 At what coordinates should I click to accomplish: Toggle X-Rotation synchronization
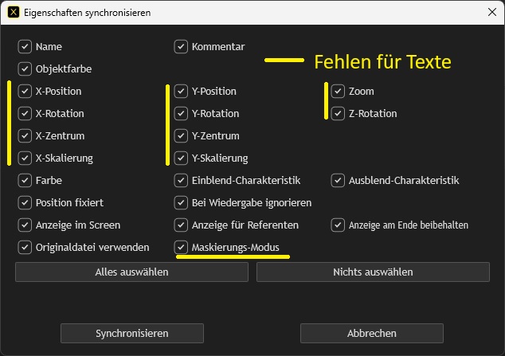point(25,113)
